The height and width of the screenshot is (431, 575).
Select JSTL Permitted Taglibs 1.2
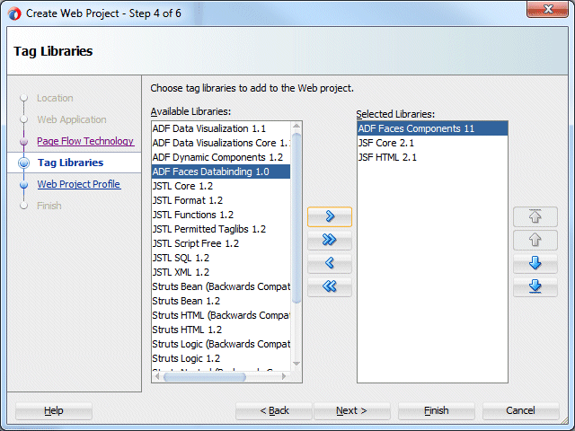click(x=221, y=229)
